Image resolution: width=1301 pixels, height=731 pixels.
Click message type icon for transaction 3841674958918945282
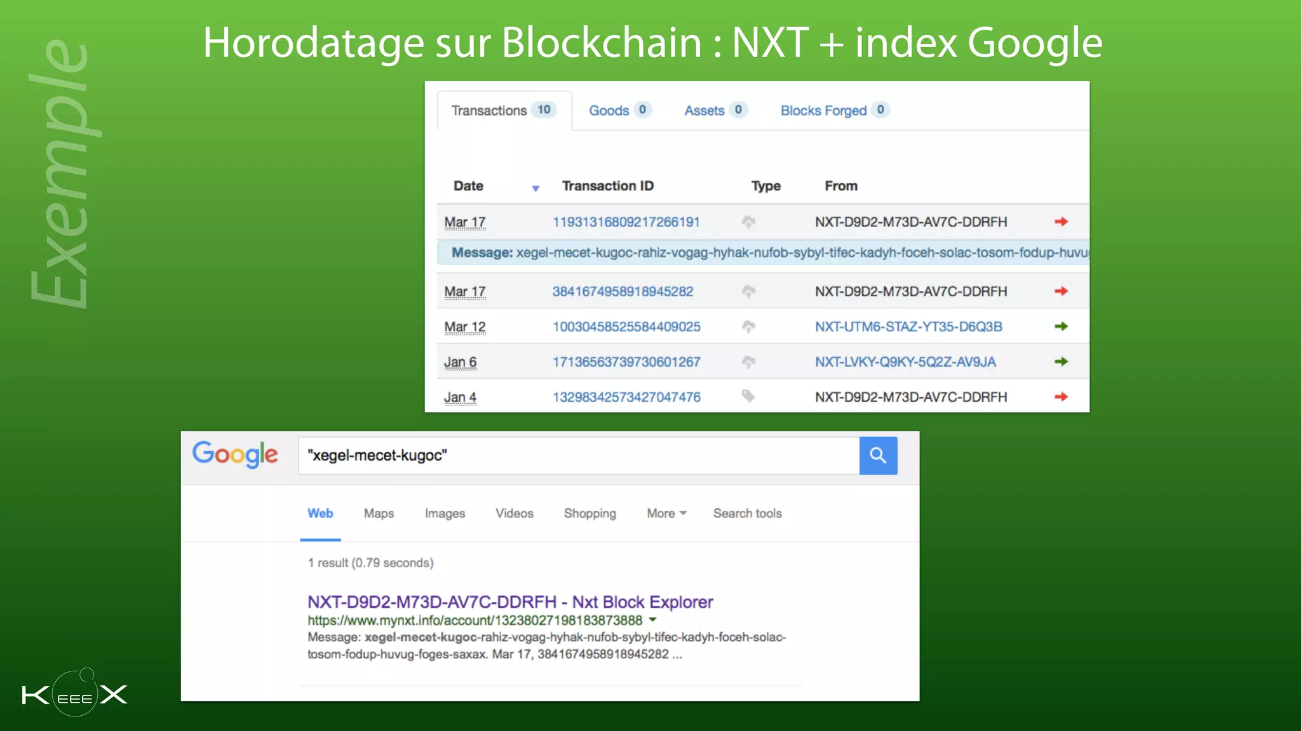pyautogui.click(x=748, y=291)
